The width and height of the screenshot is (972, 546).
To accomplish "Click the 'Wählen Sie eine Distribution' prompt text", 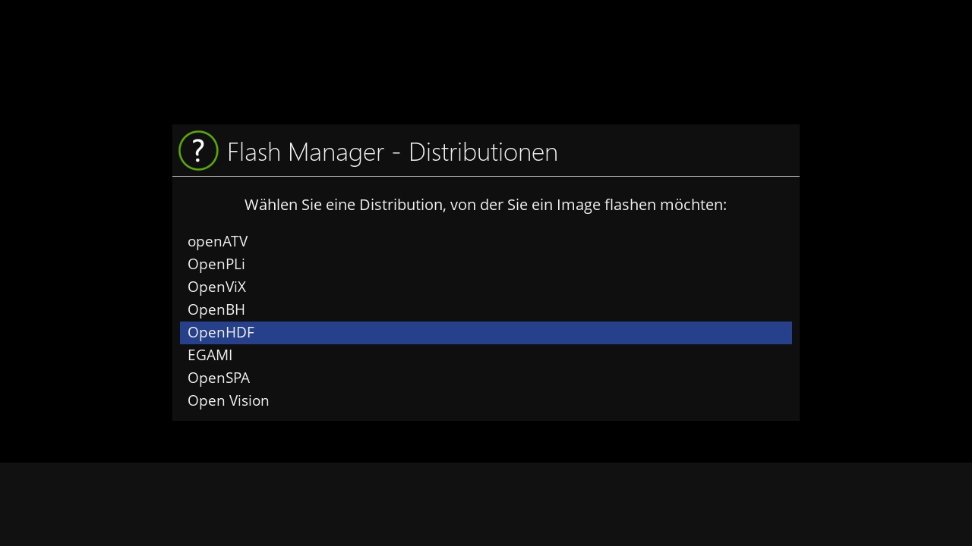I will pyautogui.click(x=345, y=206).
